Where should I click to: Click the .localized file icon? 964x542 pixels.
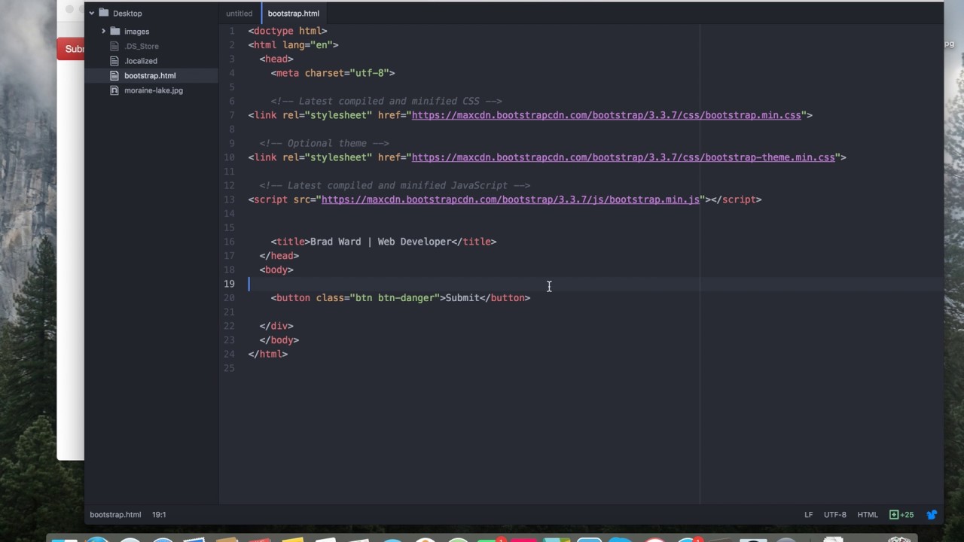point(114,61)
